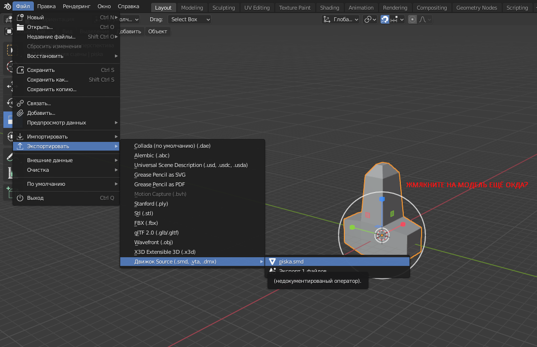Click the gizmo center origin circle
537x347 pixels.
tap(382, 235)
